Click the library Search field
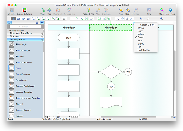The height and width of the screenshot is (131, 183). [x=25, y=26]
